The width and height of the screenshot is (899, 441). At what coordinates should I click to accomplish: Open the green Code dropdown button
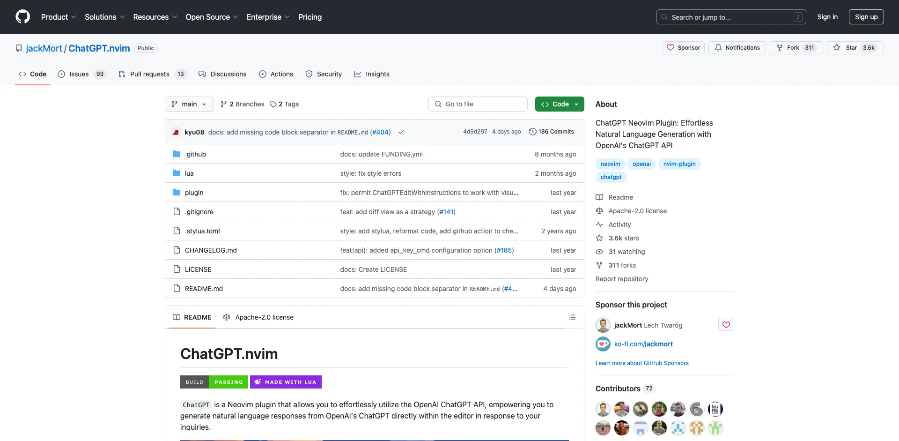pyautogui.click(x=560, y=104)
